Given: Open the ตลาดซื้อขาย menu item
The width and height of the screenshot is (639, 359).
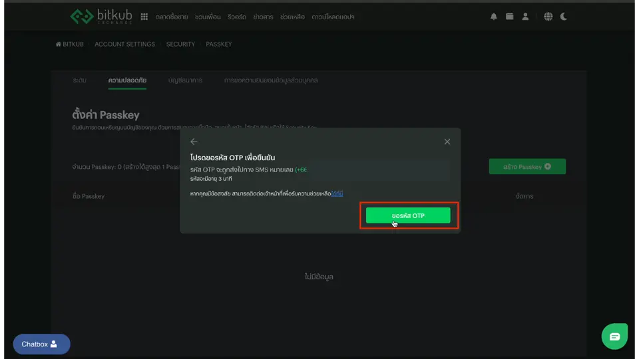Looking at the screenshot, I should coord(172,17).
